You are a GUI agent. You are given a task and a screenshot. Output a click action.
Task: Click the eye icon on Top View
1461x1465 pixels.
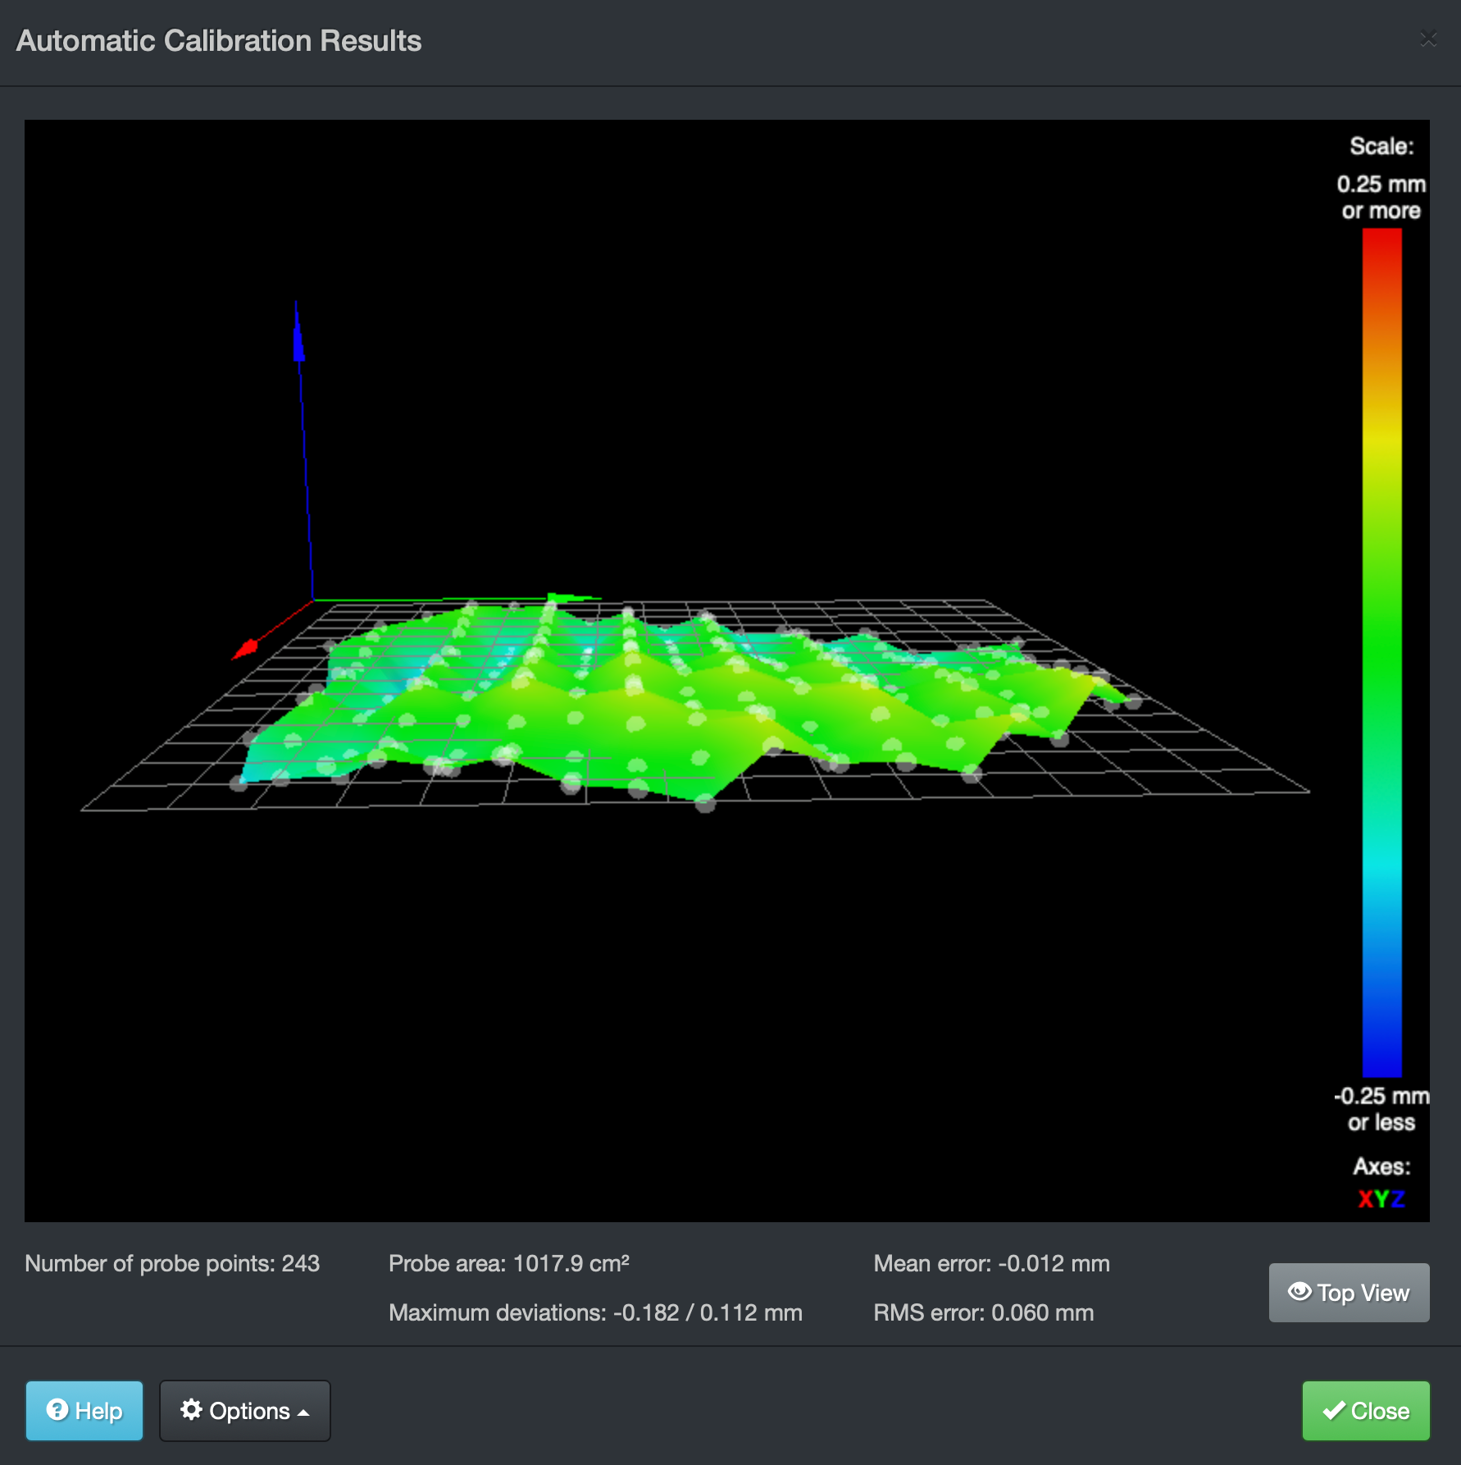pos(1299,1292)
